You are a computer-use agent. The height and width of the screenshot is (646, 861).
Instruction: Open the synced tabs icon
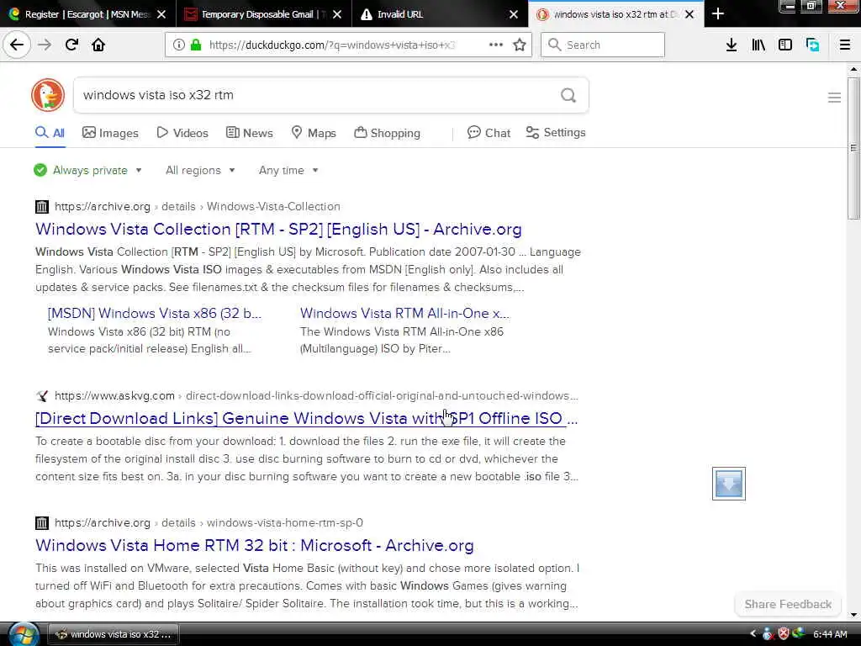(x=813, y=45)
